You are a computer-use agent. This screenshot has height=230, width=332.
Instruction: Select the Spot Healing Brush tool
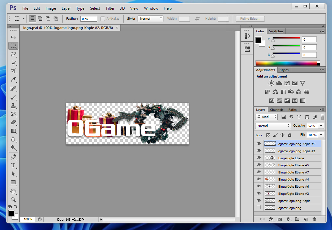pyautogui.click(x=13, y=89)
